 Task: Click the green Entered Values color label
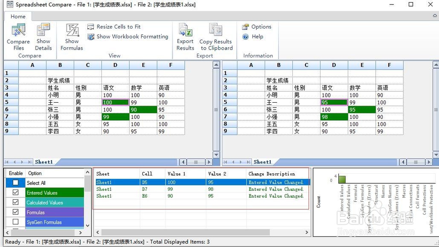54,193
